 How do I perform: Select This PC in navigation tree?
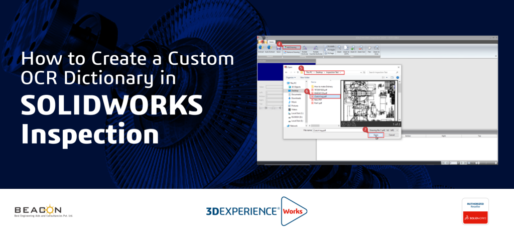292,83
